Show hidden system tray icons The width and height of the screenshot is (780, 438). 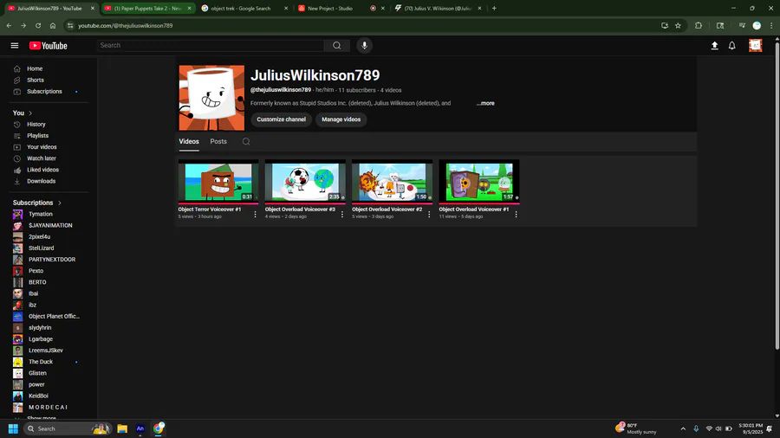point(683,428)
